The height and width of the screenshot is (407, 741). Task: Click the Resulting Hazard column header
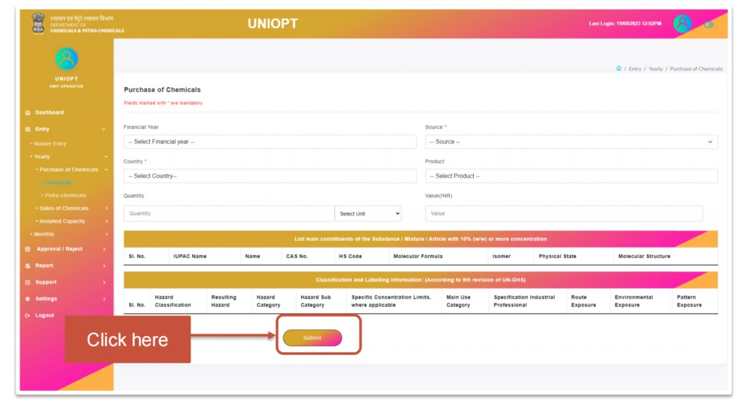pyautogui.click(x=224, y=302)
